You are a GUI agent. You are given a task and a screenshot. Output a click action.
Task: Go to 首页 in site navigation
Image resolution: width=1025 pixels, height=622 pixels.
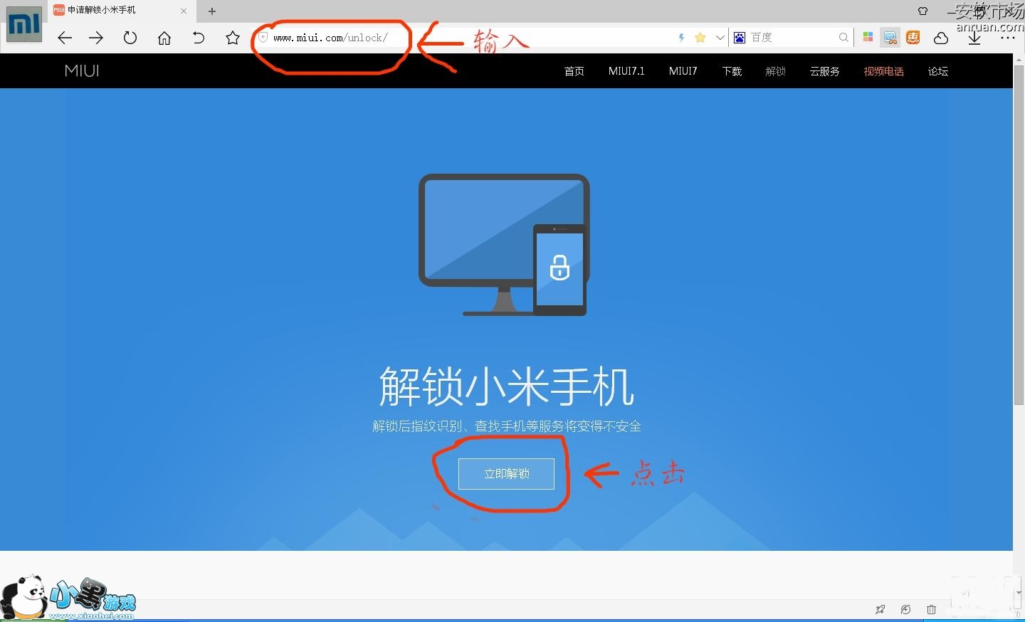click(x=574, y=71)
